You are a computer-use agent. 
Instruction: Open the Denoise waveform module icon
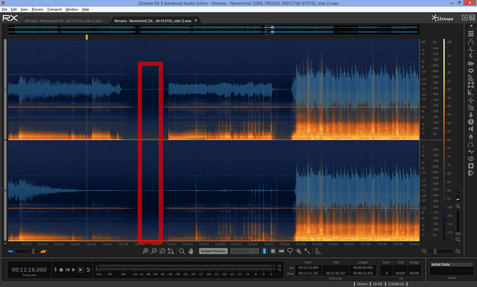tap(471, 63)
